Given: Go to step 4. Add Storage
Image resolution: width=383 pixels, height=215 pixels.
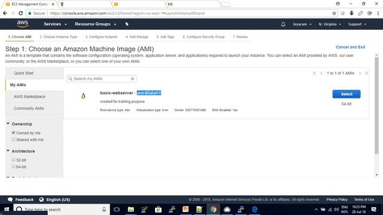Looking at the screenshot, I should click(137, 37).
